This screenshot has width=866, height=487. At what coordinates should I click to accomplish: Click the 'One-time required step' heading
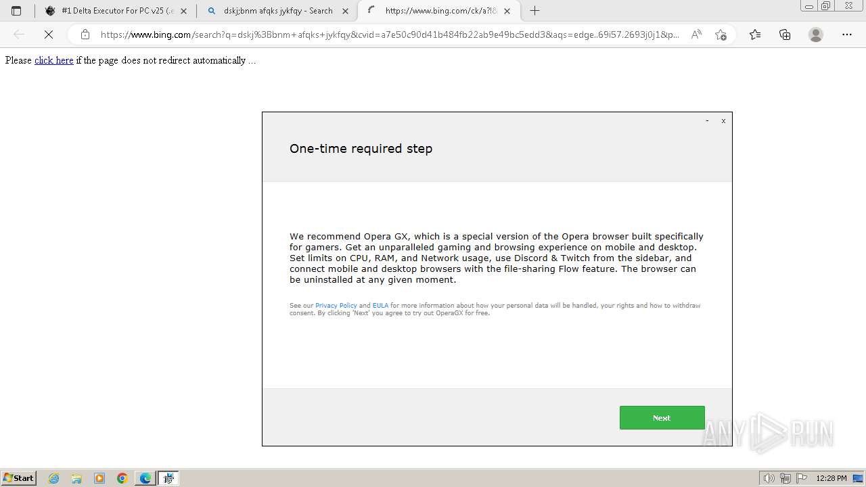click(361, 149)
